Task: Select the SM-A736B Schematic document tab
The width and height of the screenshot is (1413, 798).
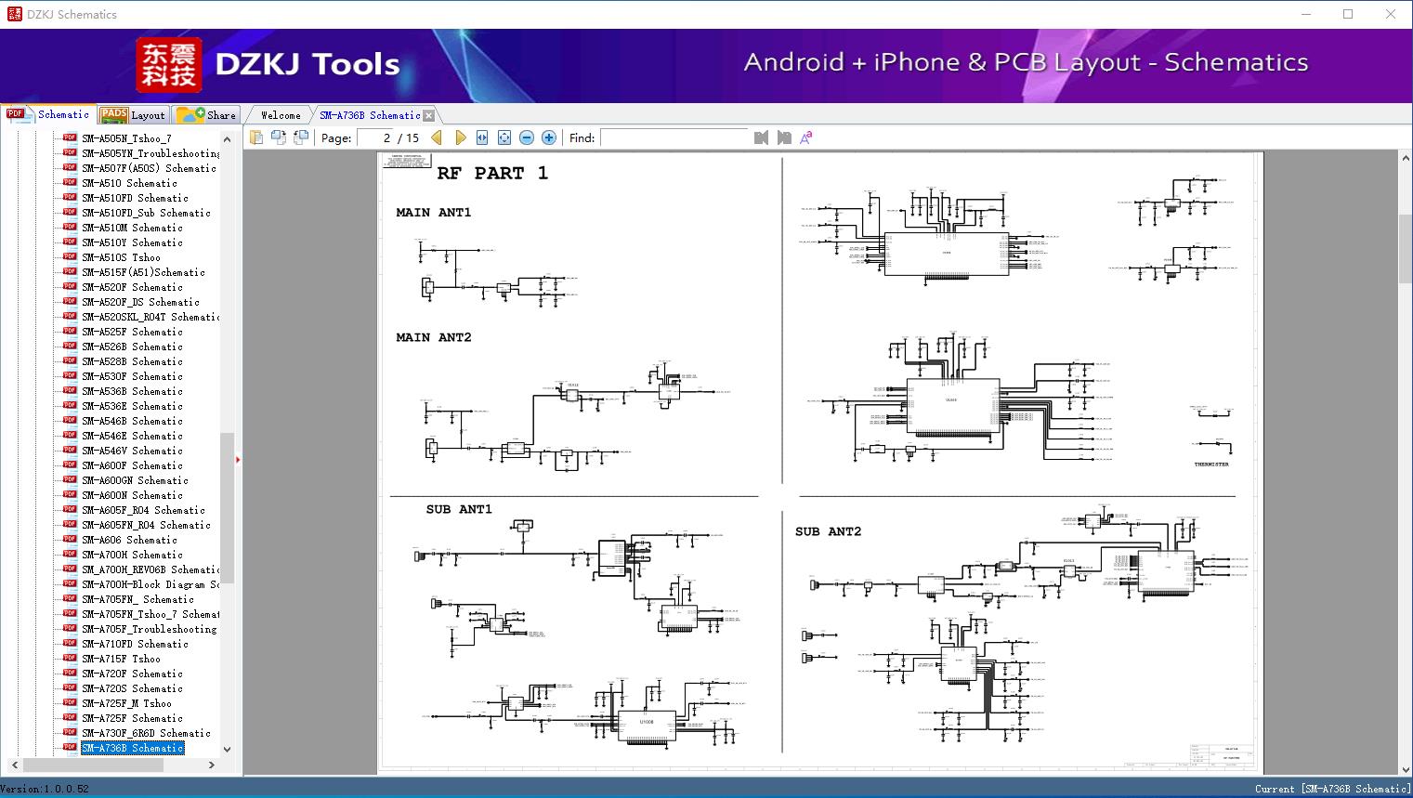Action: pyautogui.click(x=370, y=115)
